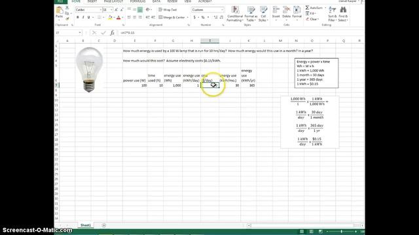Select the light bulb picture
Screen dimensions: 419x235
click(89, 70)
